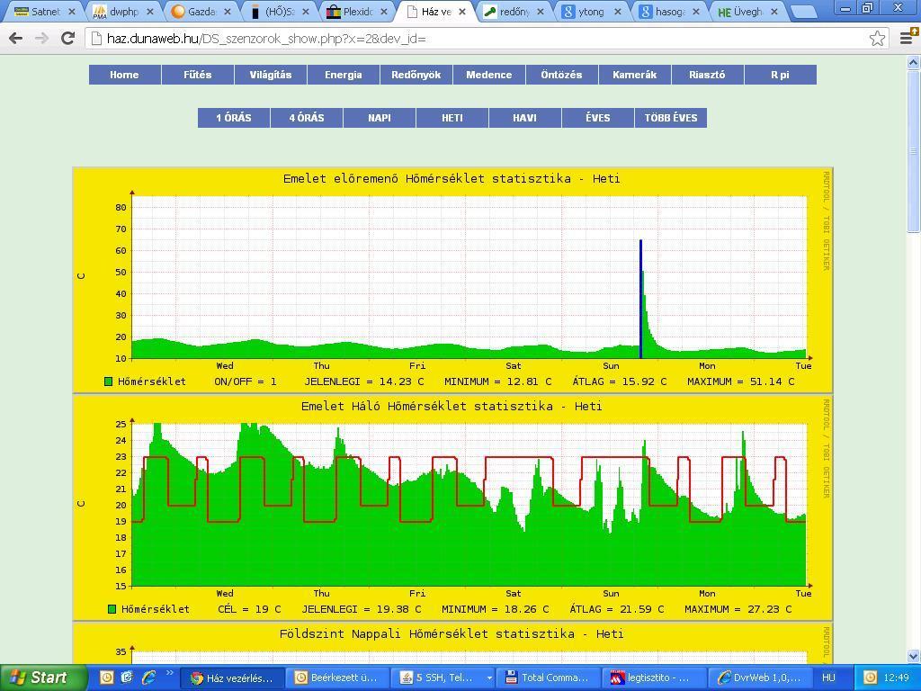Go back using the browser back arrow
The image size is (921, 691).
point(16,39)
